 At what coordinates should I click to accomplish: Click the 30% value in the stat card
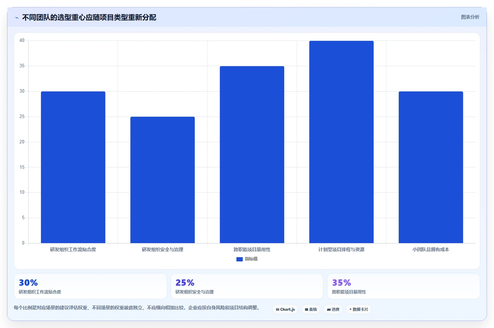(28, 283)
